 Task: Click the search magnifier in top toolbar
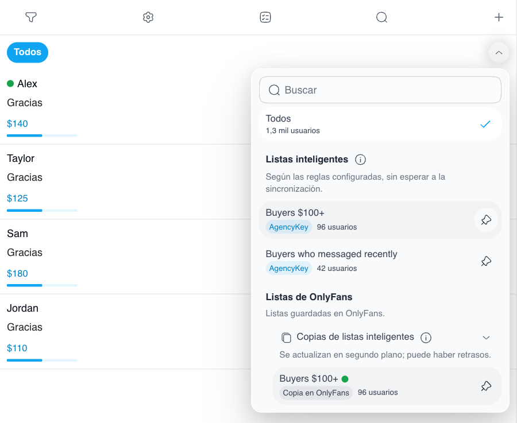click(381, 17)
